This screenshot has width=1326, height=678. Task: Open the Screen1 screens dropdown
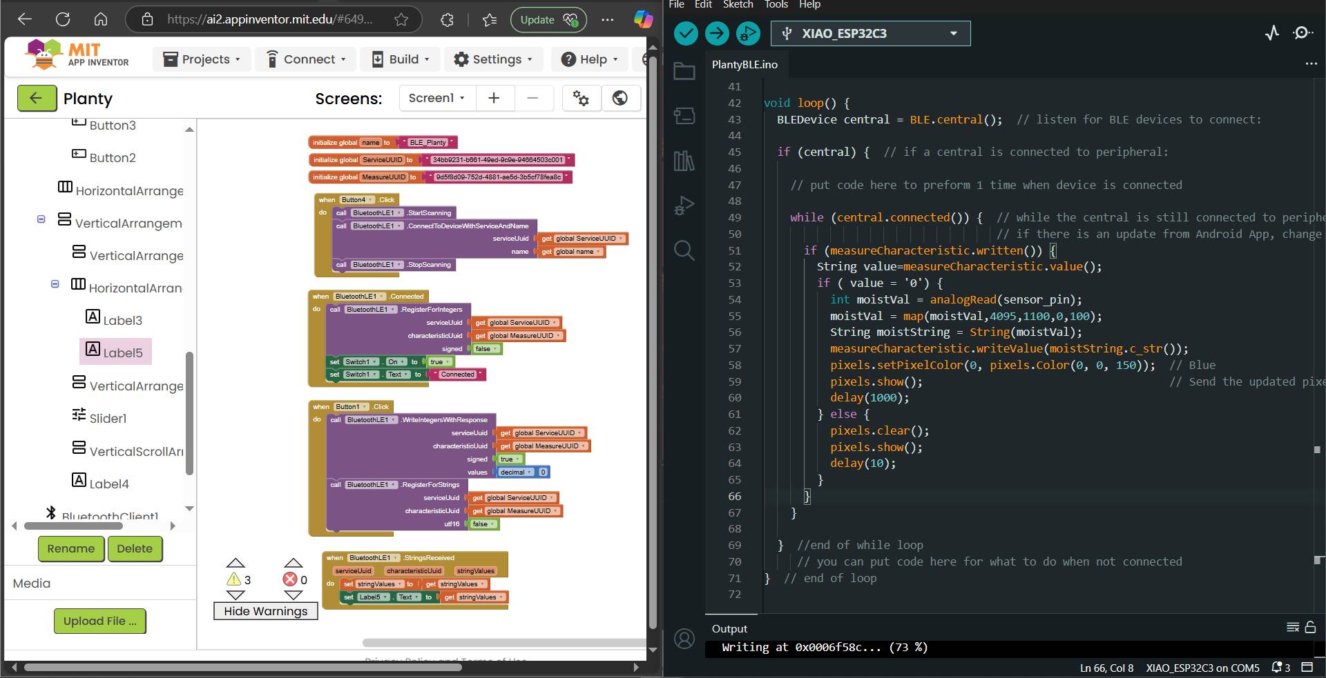[437, 98]
